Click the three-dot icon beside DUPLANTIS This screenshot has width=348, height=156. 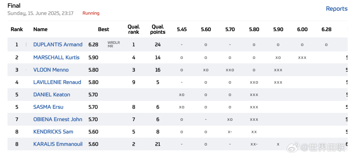click(x=26, y=45)
